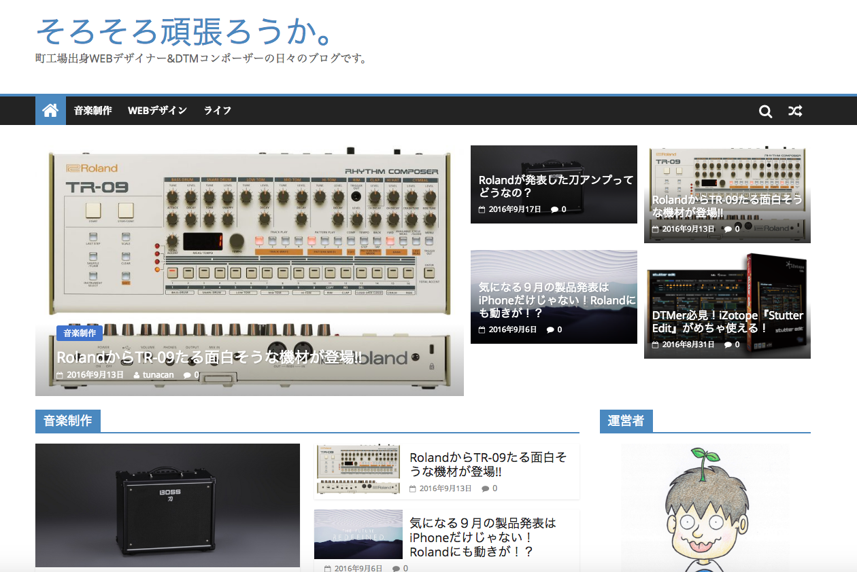Open the right-column TR-09 card title

(x=727, y=206)
